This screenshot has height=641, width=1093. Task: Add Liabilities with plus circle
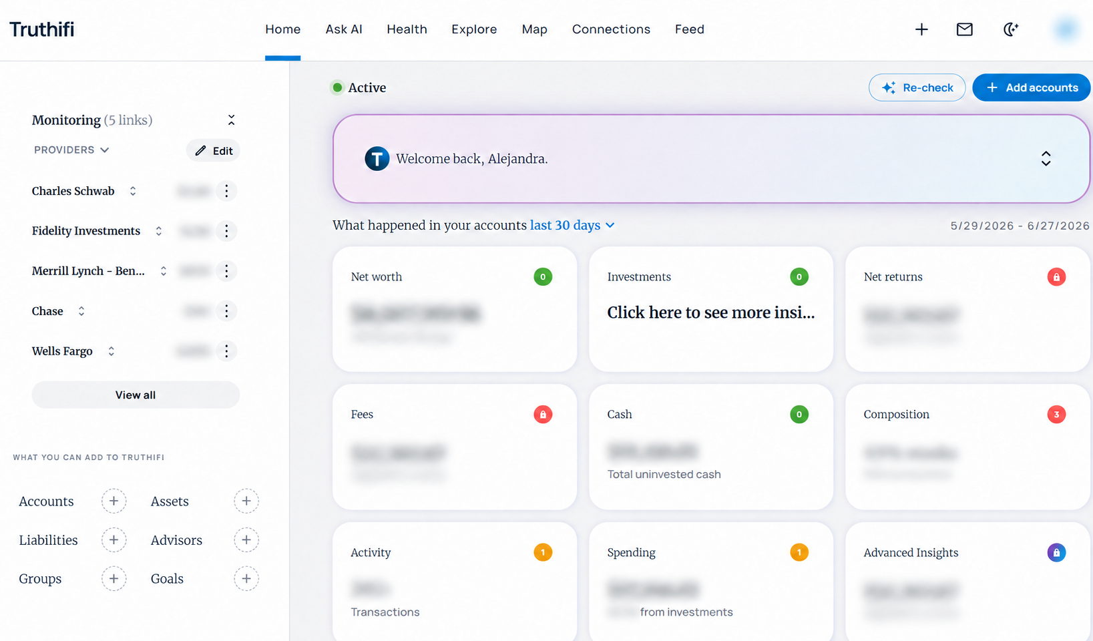114,540
